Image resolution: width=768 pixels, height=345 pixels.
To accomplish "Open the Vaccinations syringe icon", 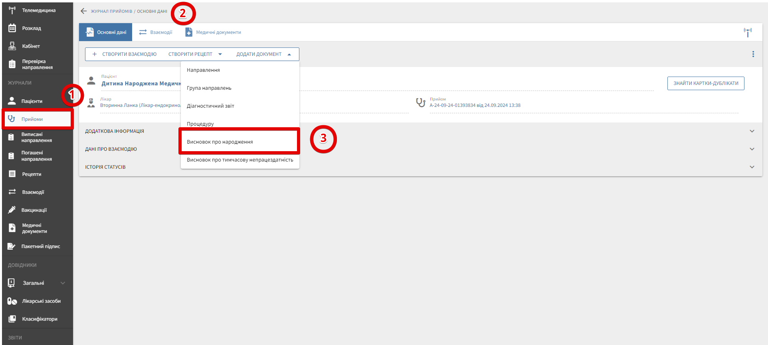I will click(x=12, y=210).
